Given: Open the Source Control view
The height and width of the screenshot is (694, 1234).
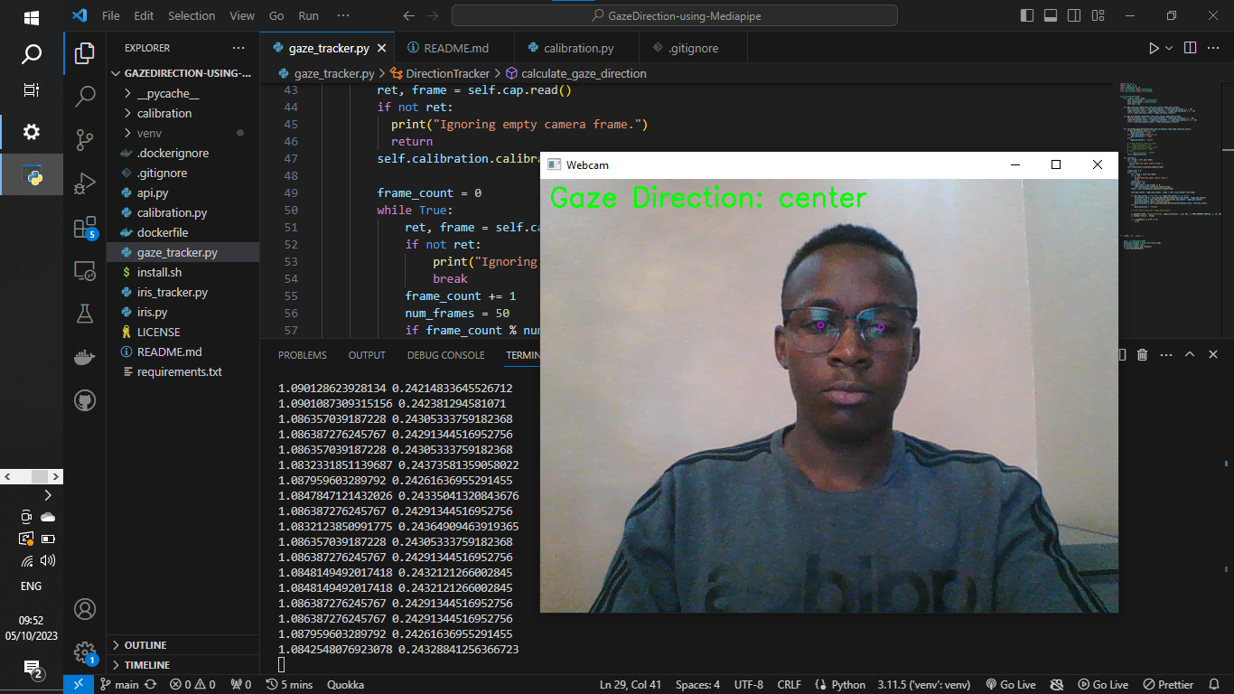Looking at the screenshot, I should point(84,140).
